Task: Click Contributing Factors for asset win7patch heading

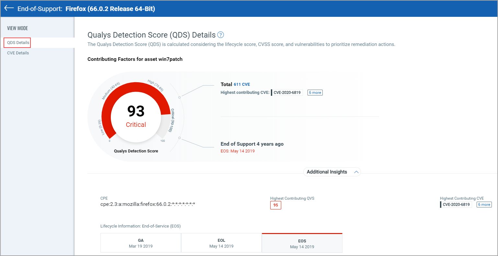Action: 135,59
